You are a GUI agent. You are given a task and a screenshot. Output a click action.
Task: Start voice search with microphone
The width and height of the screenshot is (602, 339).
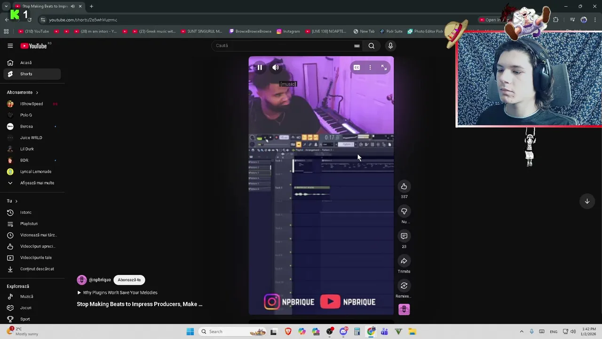pos(390,46)
